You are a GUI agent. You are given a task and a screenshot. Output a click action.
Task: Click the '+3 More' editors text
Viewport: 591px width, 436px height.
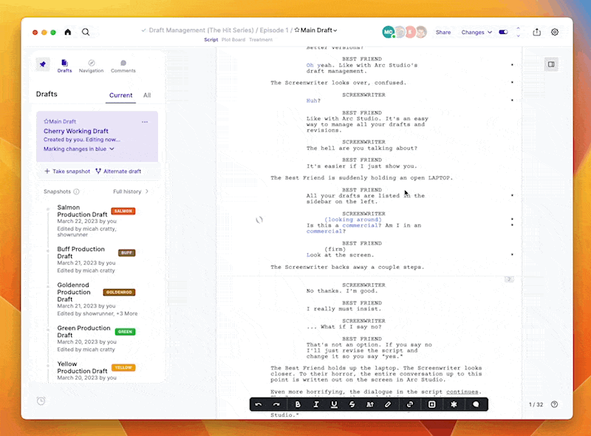(x=127, y=314)
